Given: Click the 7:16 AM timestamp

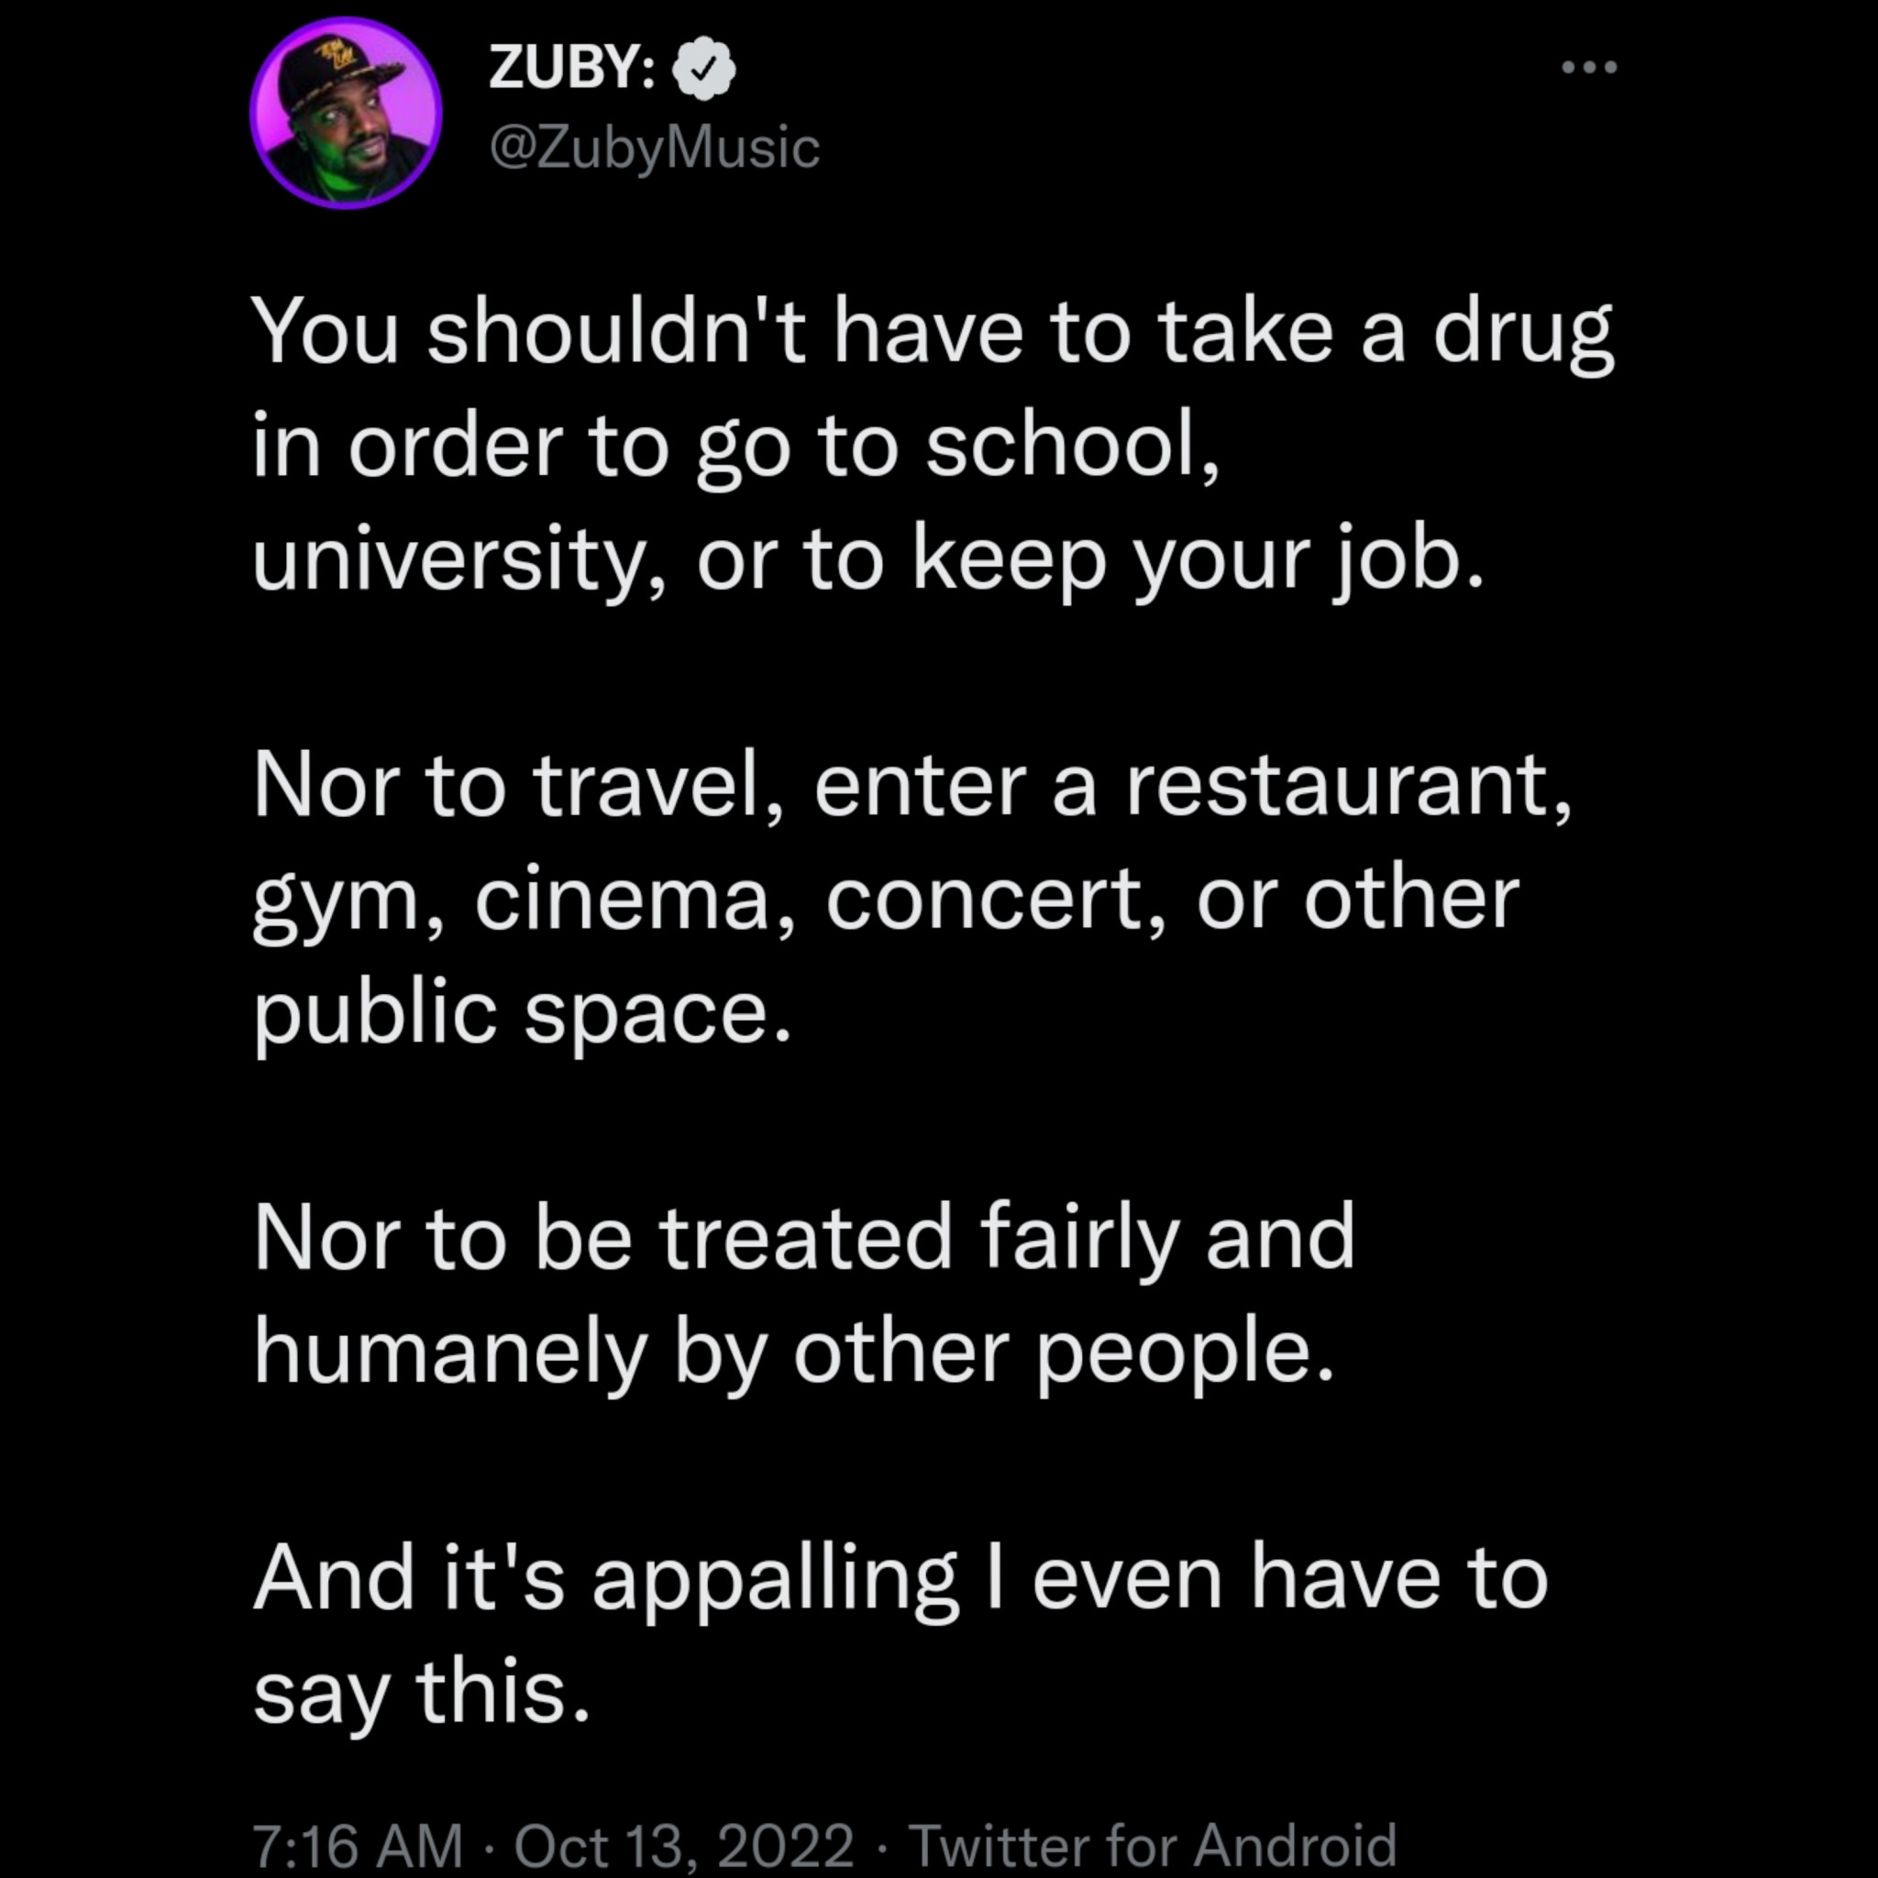Looking at the screenshot, I should (357, 1844).
